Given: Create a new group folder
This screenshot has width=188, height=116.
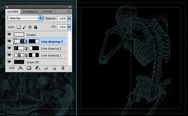Looking at the screenshot, I should click(45, 68).
